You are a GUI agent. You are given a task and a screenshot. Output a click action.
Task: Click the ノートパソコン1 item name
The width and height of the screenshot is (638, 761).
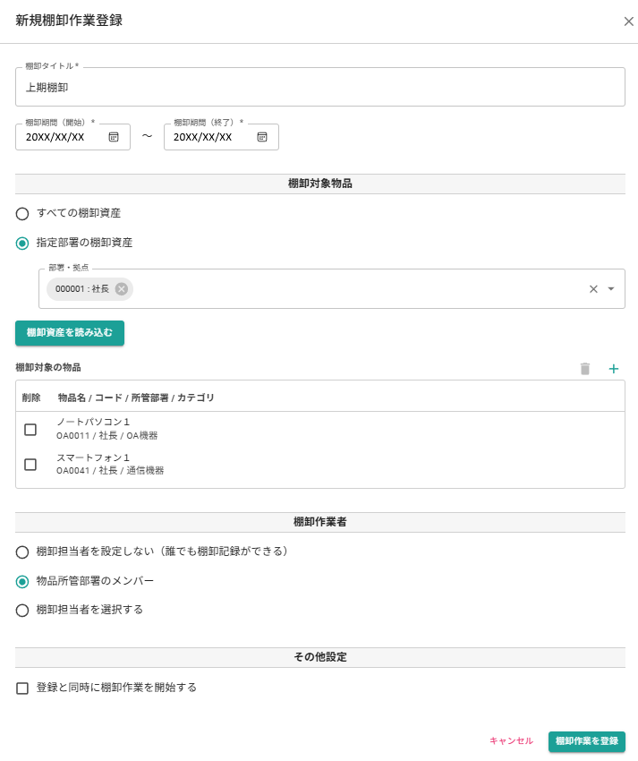tap(93, 422)
